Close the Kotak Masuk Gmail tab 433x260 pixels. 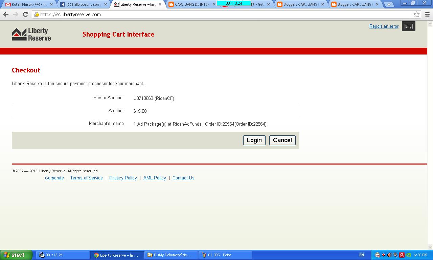pos(51,4)
